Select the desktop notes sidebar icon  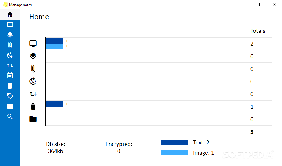tap(10, 25)
